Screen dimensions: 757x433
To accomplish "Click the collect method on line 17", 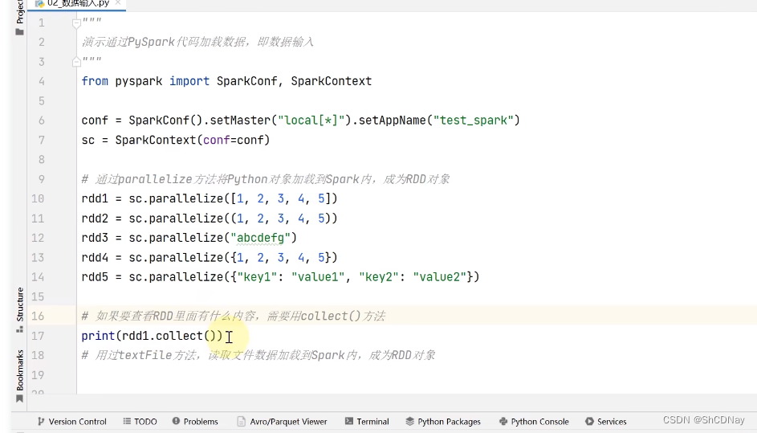I will 179,336.
